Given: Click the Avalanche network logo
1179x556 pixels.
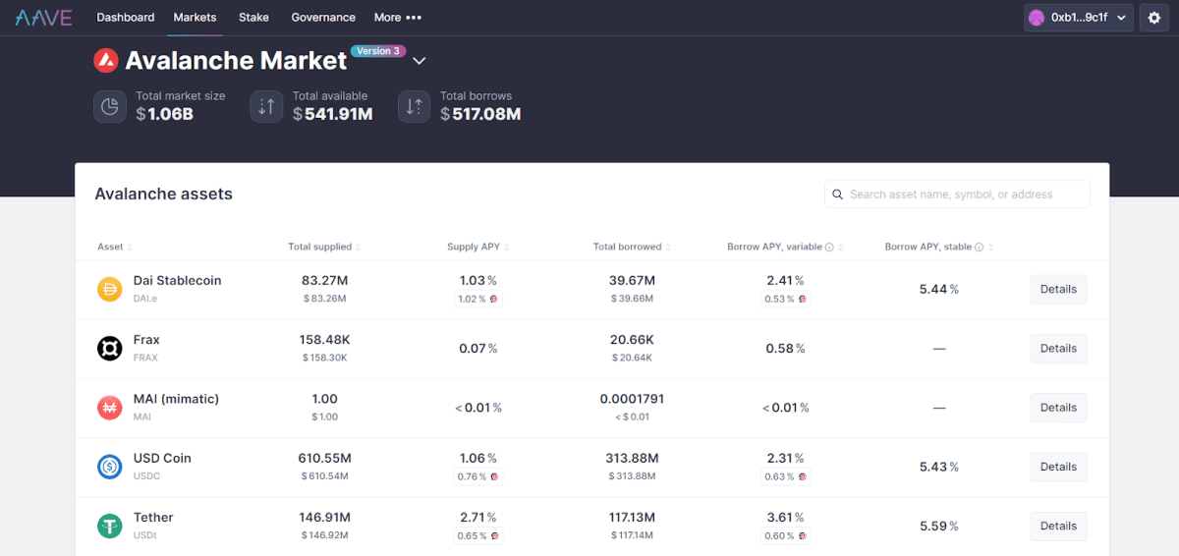Looking at the screenshot, I should pos(106,61).
